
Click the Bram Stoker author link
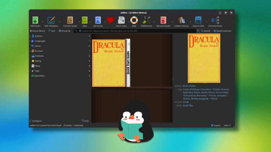tap(189, 86)
